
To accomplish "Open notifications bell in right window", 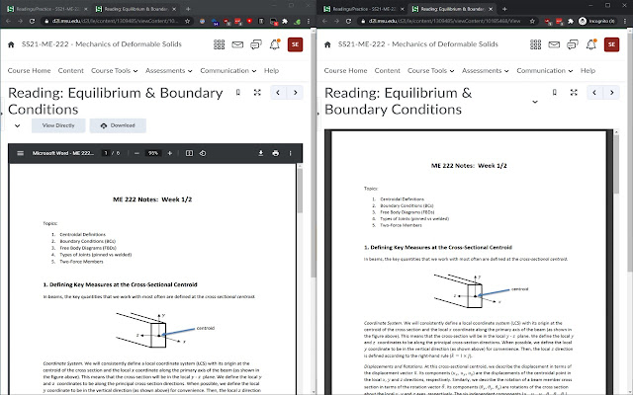I will pos(591,44).
